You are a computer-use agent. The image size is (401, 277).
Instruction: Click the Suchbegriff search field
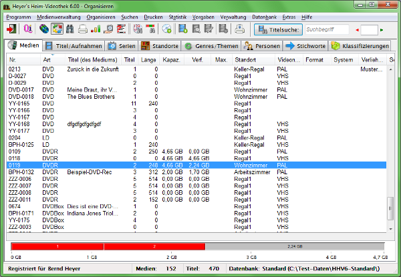click(327, 29)
